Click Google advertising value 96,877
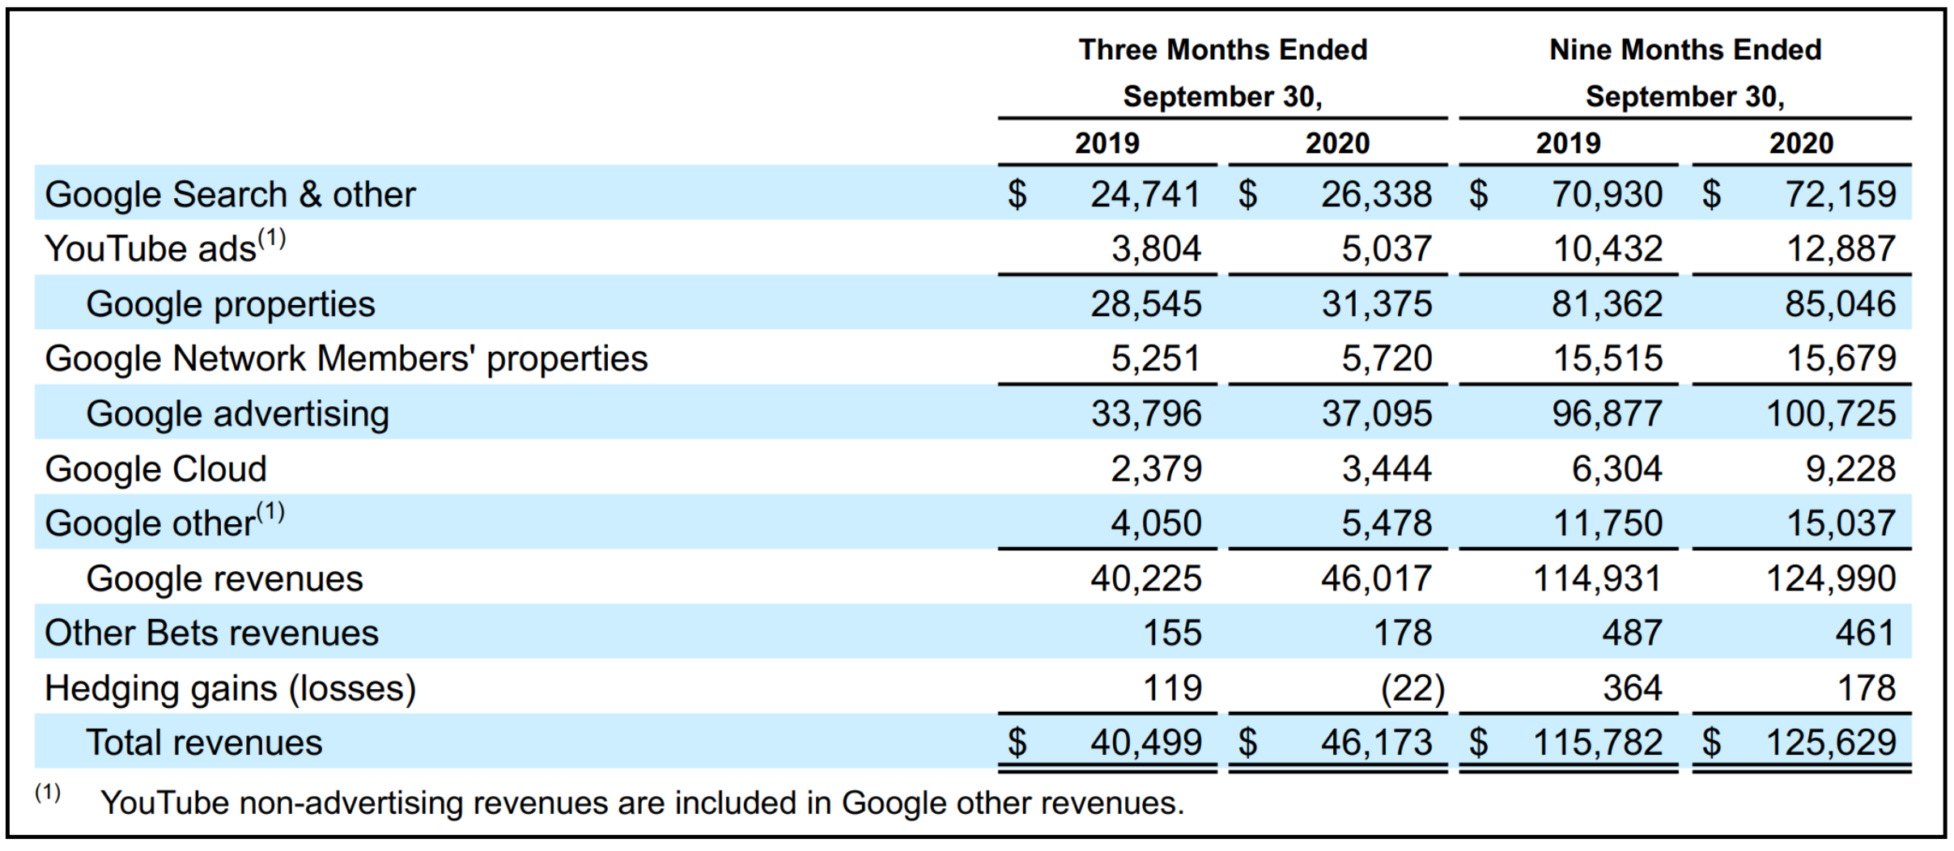The image size is (1954, 851). (x=1607, y=414)
